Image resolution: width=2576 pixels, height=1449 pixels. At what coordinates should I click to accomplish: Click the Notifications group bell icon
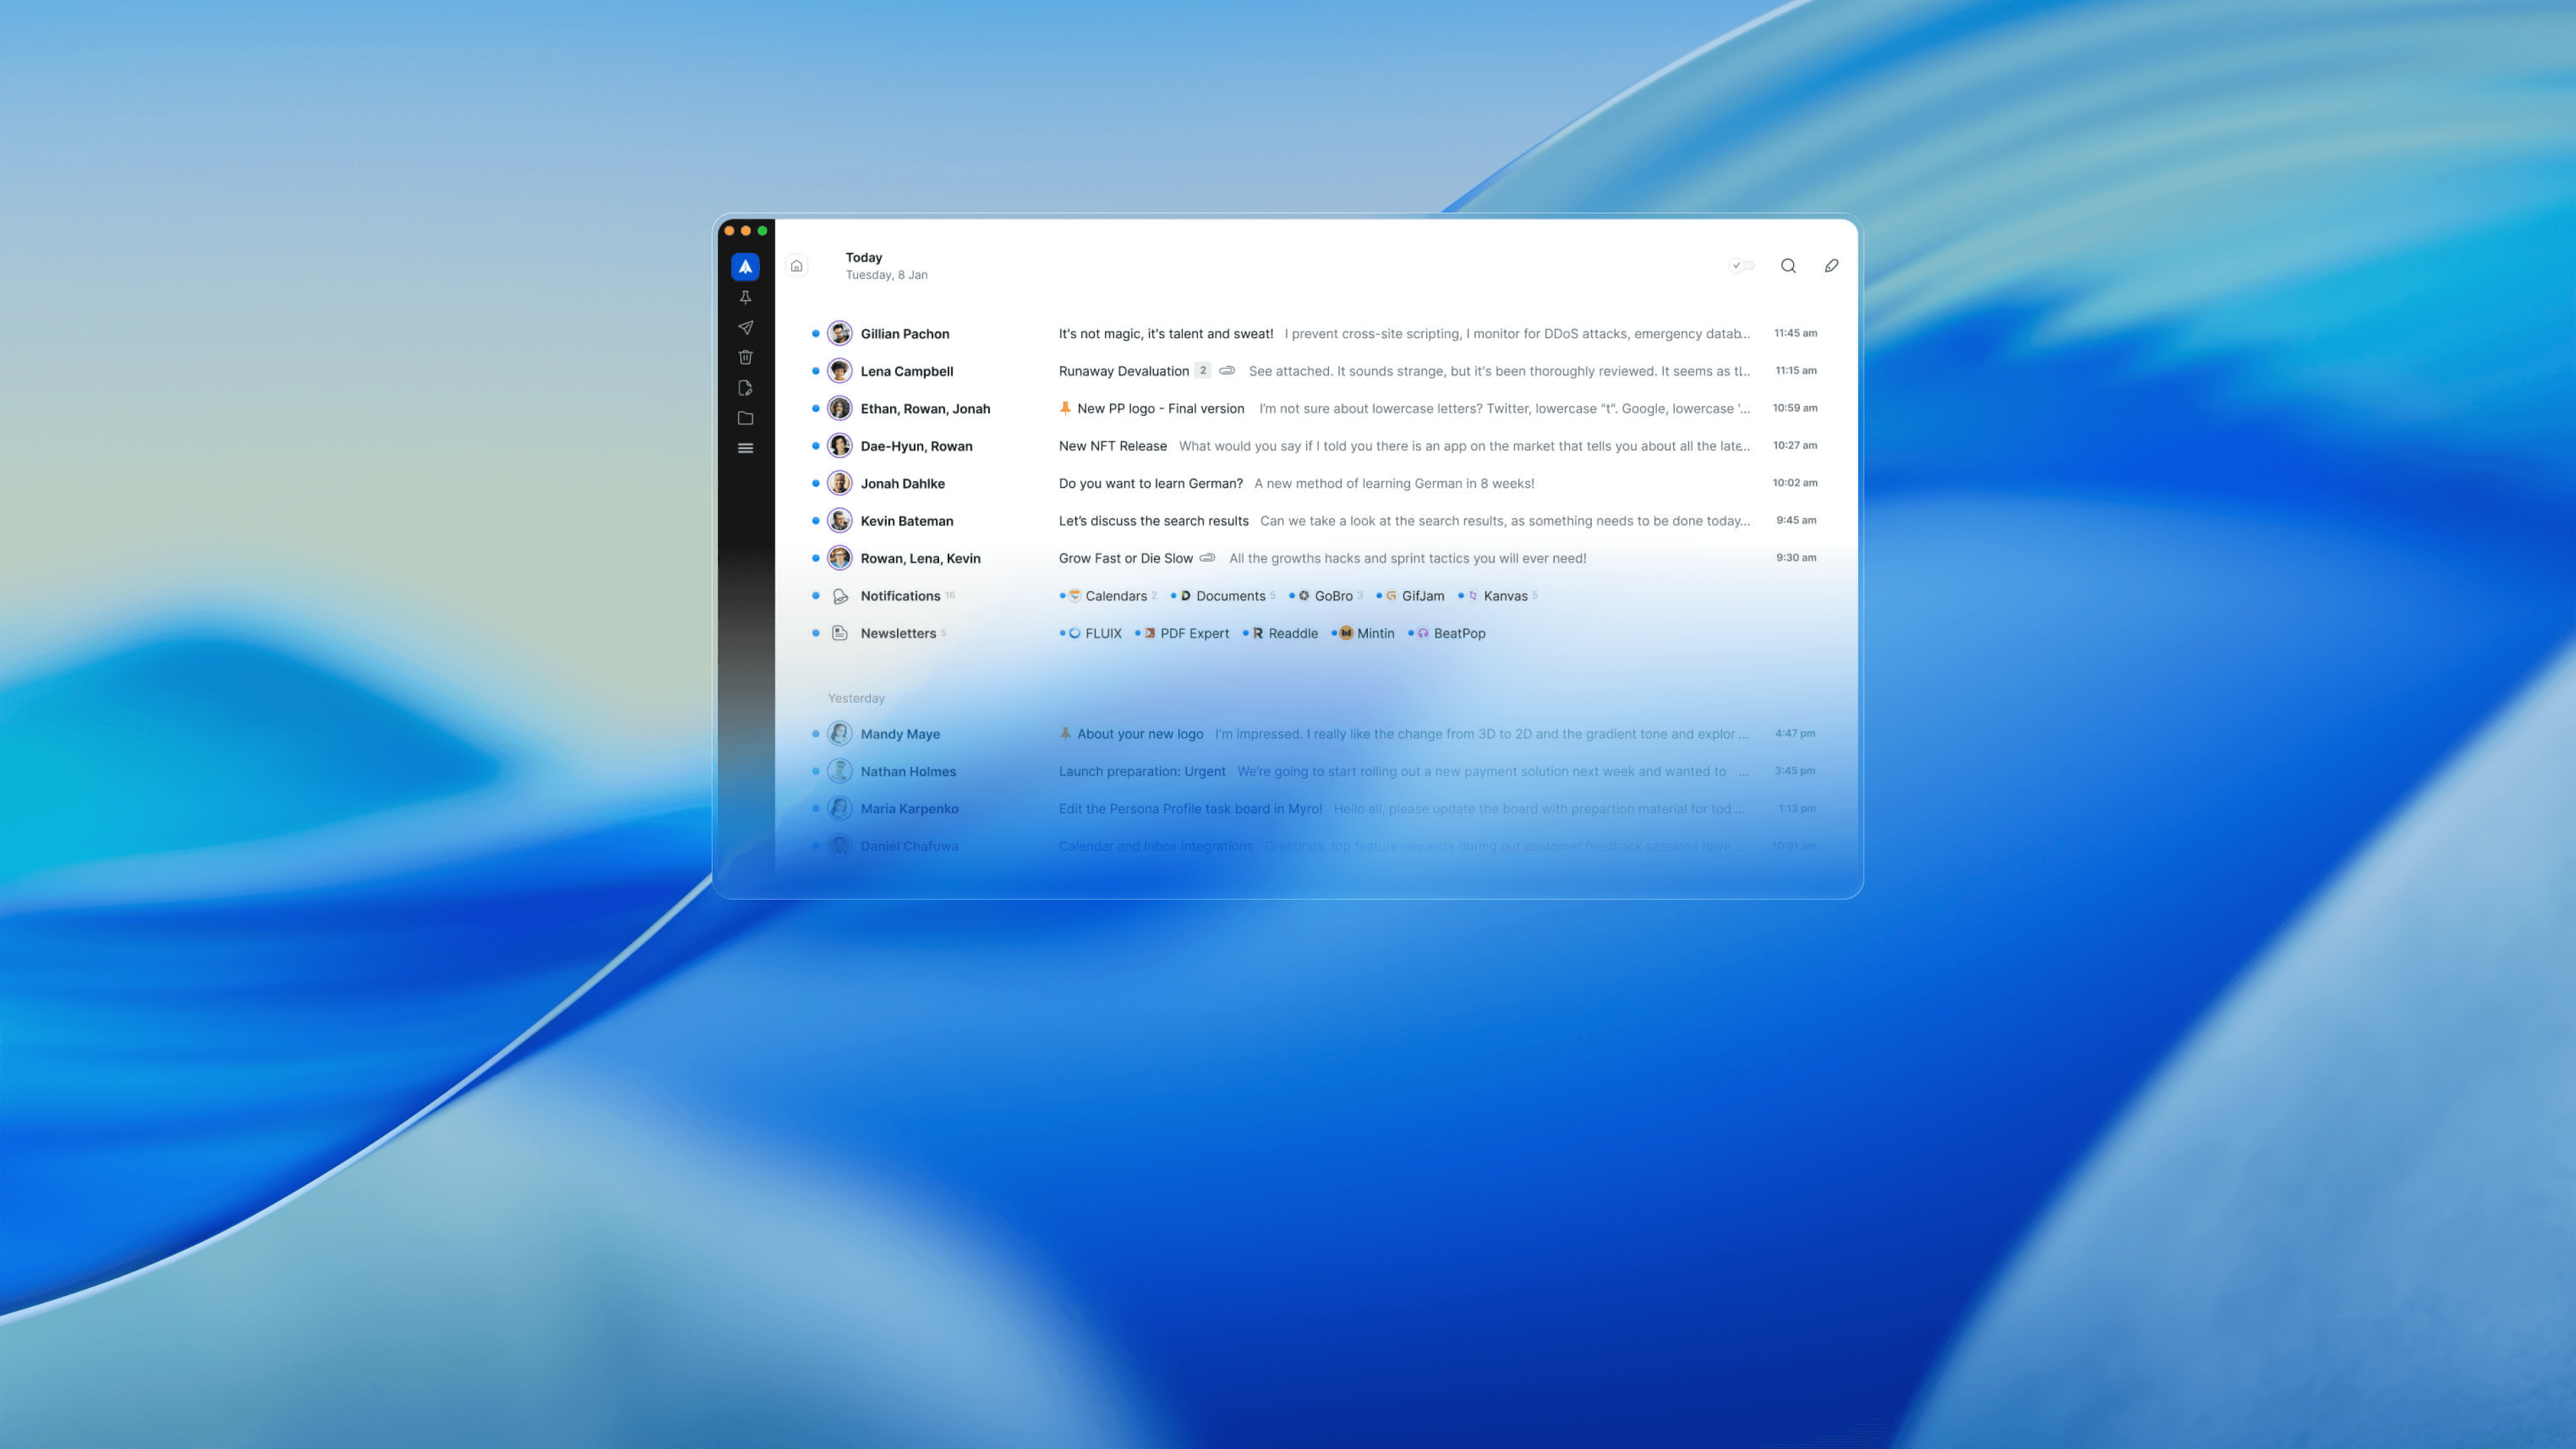[840, 596]
